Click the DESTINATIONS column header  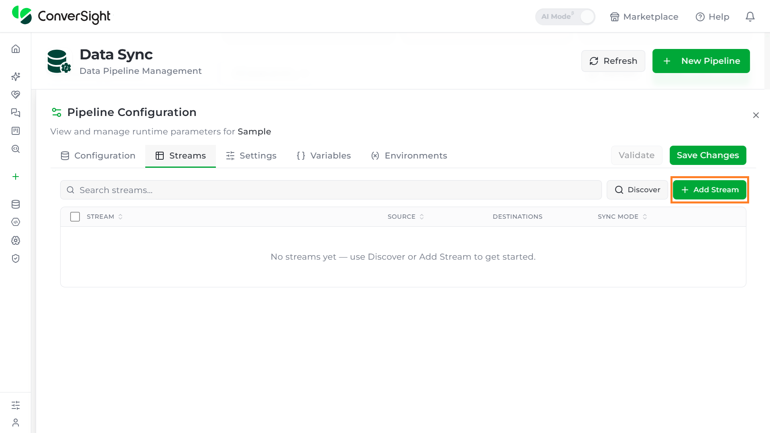517,217
